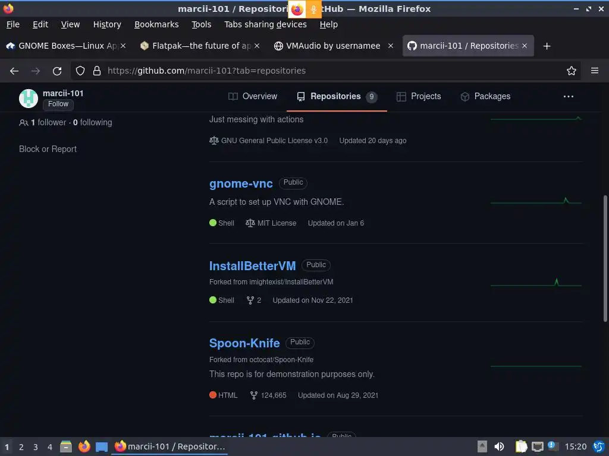Open a new tab with plus button
This screenshot has height=456, width=609.
pyautogui.click(x=547, y=46)
